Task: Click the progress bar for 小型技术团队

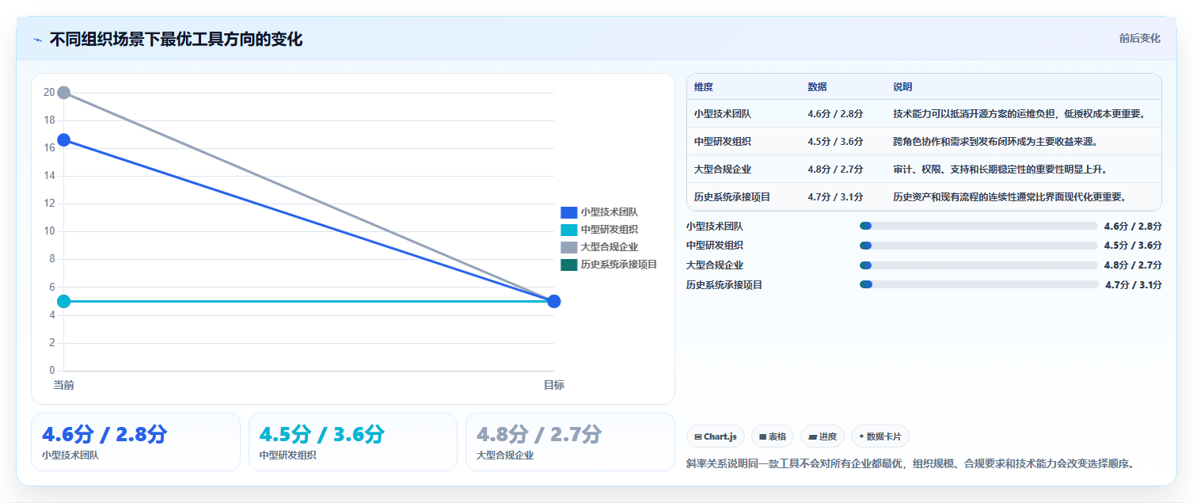Action: point(978,226)
